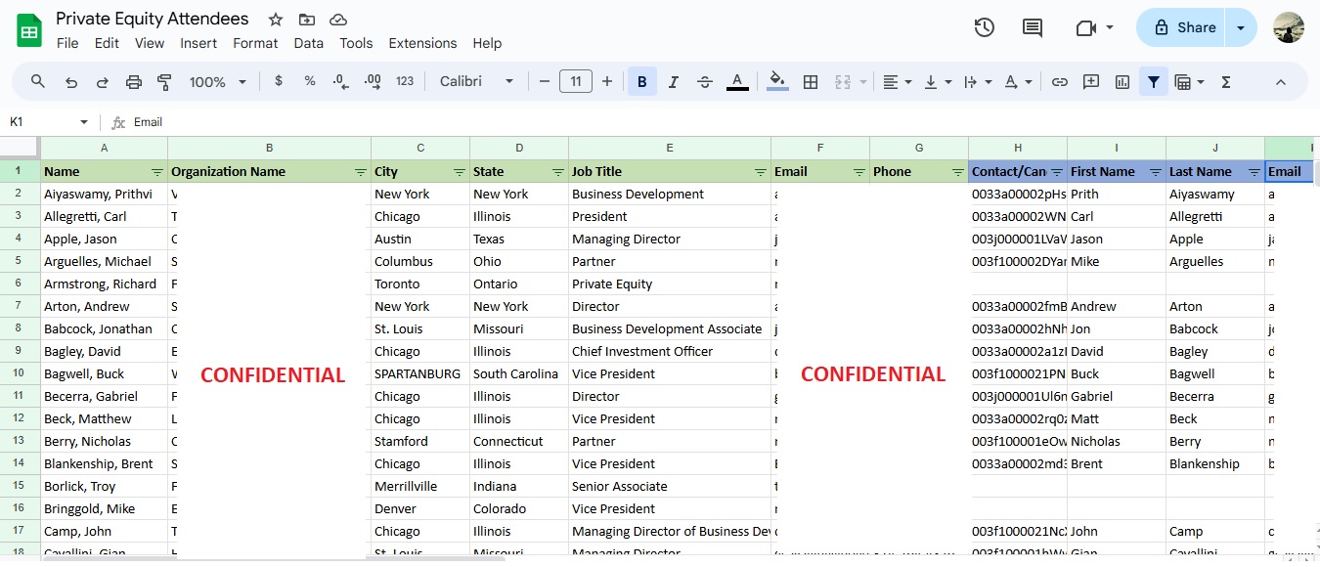This screenshot has width=1320, height=567.
Task: Select the SPARTANBURG city cell
Action: 420,374
